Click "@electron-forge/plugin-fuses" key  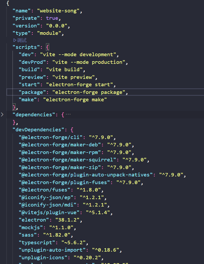click(x=64, y=183)
